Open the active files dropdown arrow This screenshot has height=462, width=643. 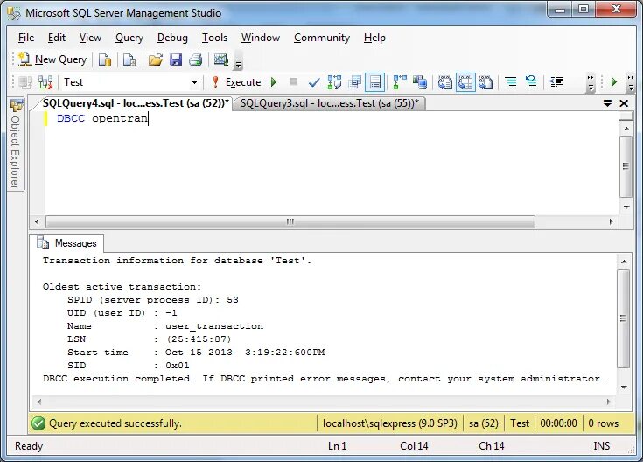click(x=608, y=103)
